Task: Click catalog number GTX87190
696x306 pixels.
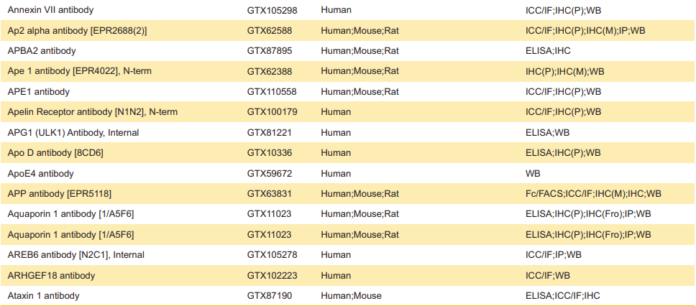Action: pos(269,296)
